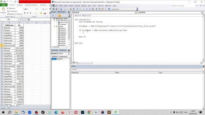Click the Paste icon in VBA toolbar

tap(70, 9)
